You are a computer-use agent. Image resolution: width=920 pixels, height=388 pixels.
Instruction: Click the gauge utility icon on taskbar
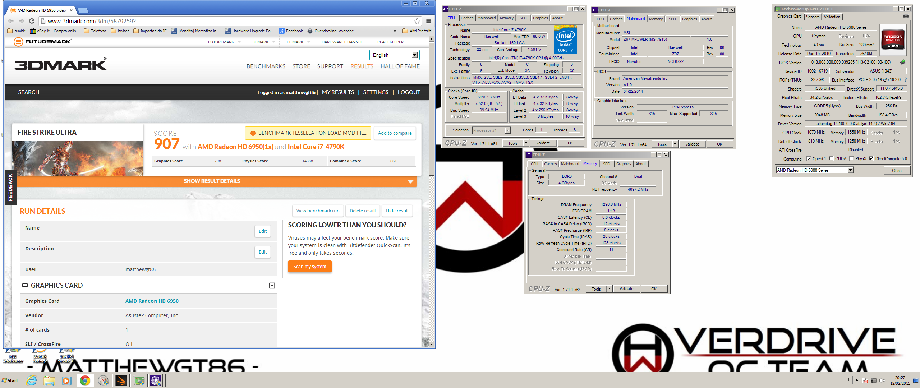pyautogui.click(x=103, y=380)
